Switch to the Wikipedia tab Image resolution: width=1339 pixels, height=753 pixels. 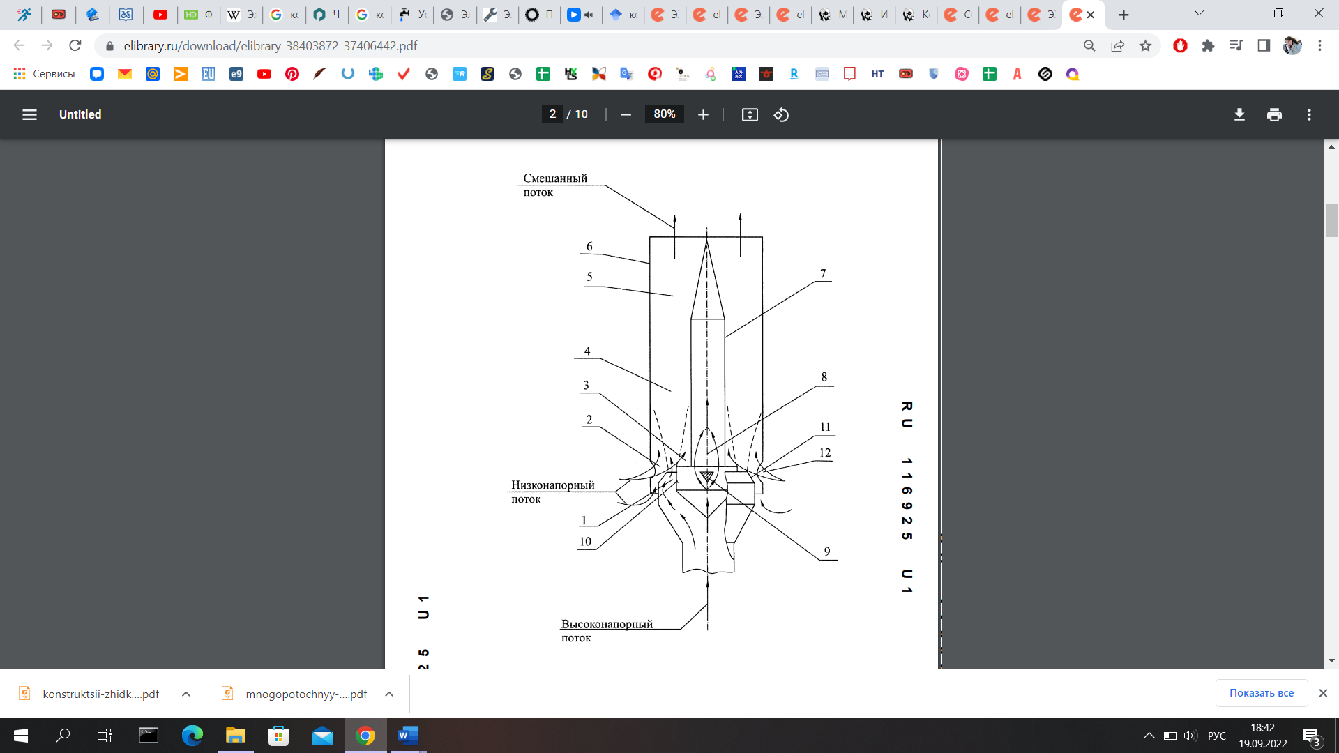[x=241, y=15]
